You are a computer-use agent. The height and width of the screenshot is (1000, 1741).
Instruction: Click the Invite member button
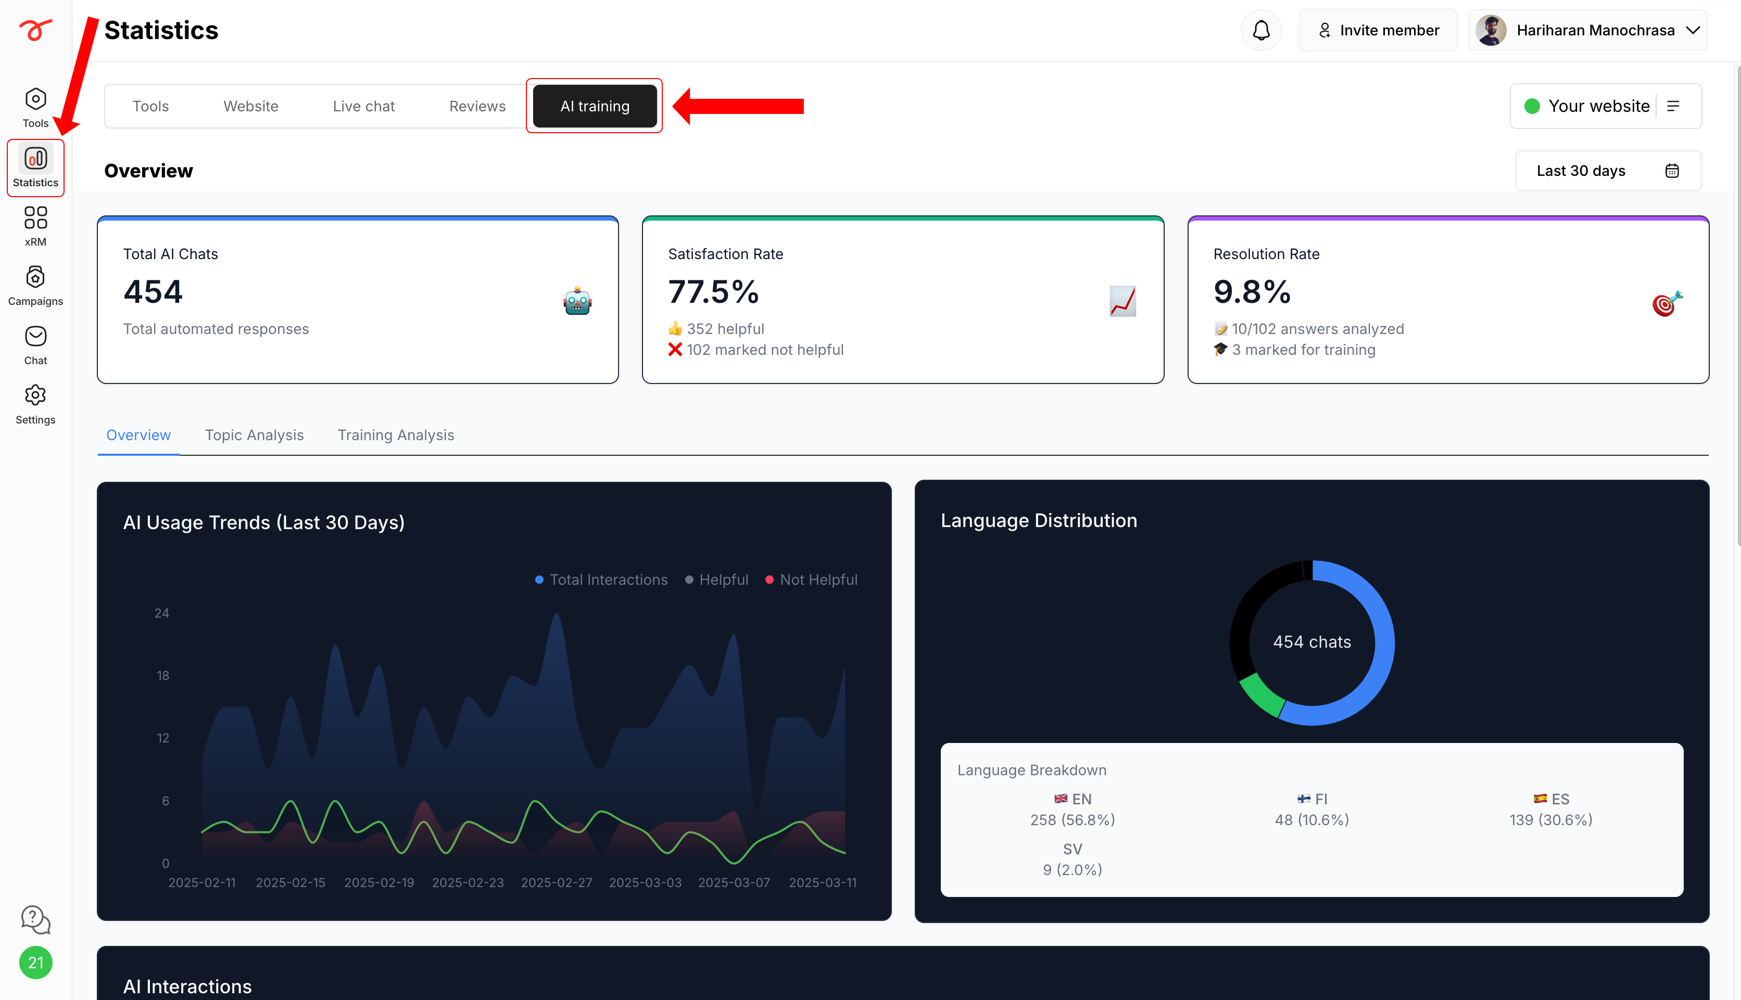coord(1378,30)
